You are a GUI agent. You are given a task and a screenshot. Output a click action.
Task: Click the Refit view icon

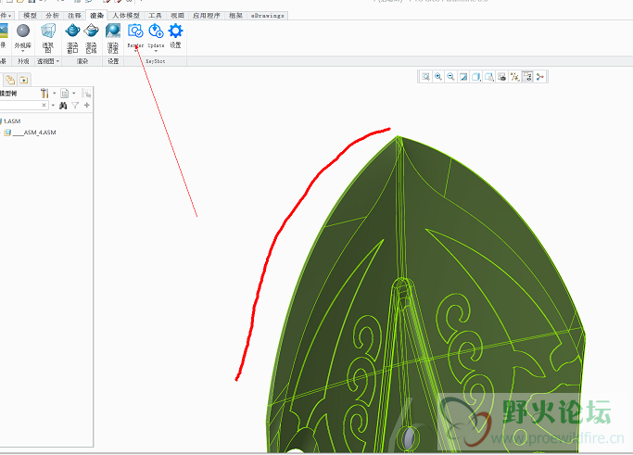425,77
